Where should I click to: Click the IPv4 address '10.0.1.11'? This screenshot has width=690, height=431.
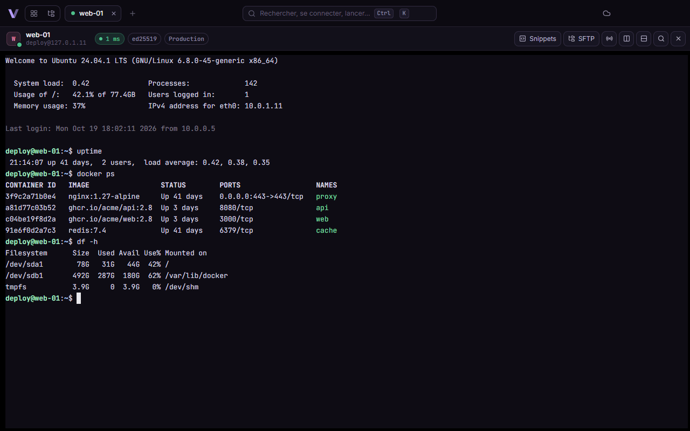pos(264,106)
